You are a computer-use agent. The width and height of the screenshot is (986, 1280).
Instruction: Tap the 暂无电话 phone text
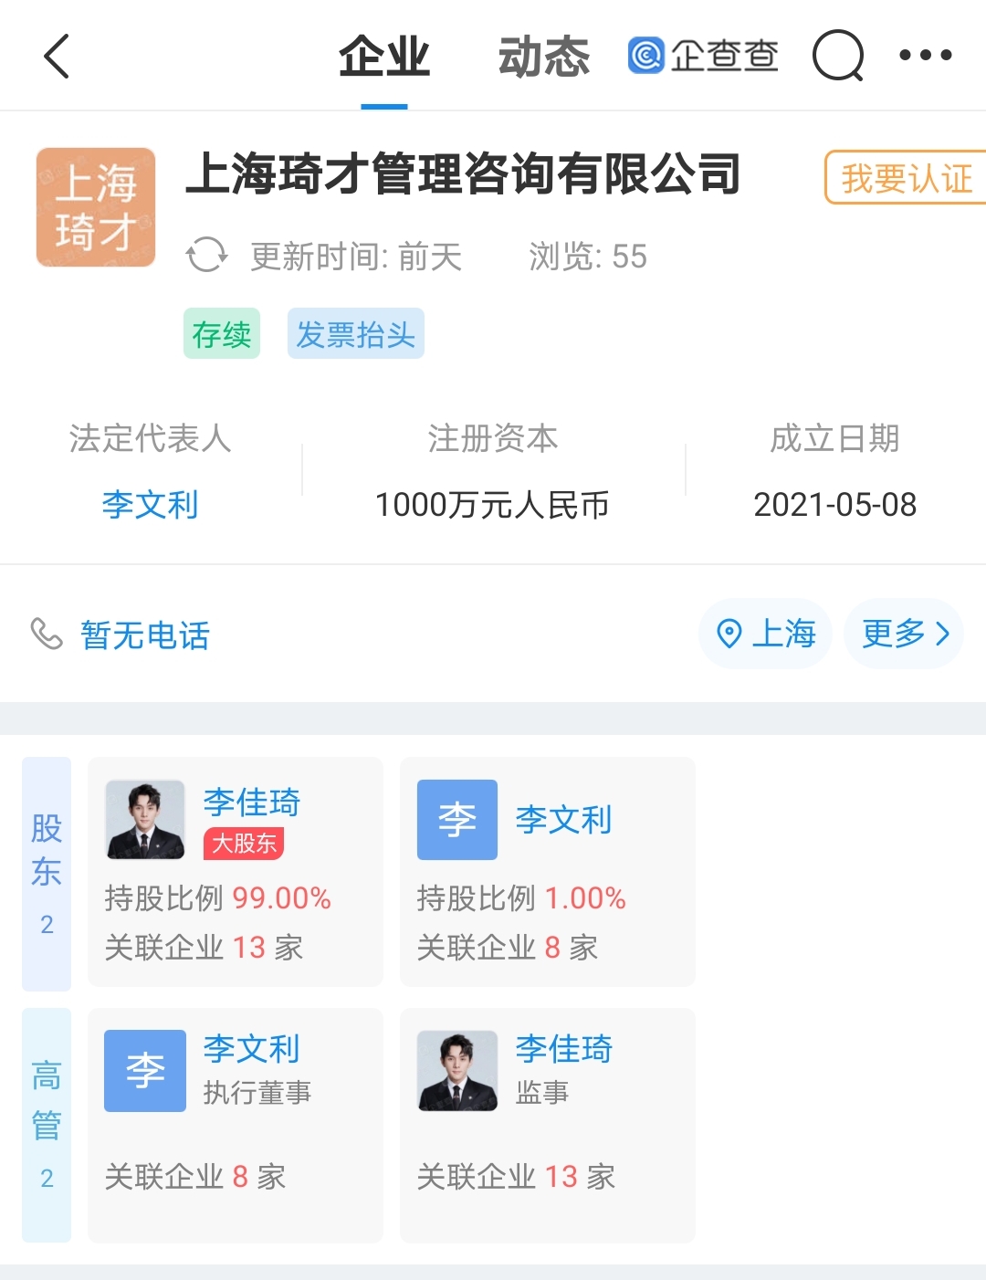coord(145,635)
